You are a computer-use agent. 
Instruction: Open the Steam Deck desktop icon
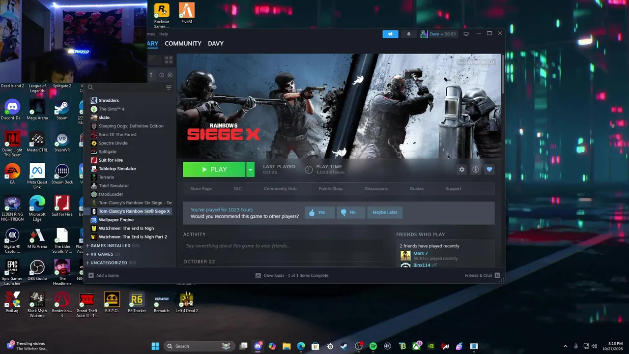[62, 174]
